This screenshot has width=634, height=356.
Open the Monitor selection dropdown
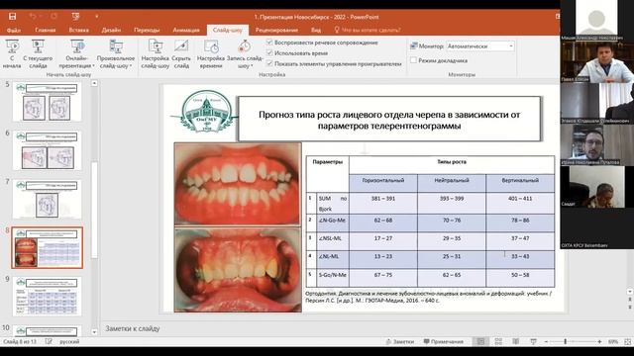(x=480, y=46)
